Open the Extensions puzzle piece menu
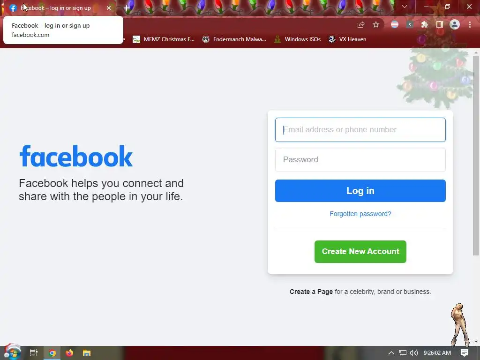The height and width of the screenshot is (360, 480). (425, 24)
